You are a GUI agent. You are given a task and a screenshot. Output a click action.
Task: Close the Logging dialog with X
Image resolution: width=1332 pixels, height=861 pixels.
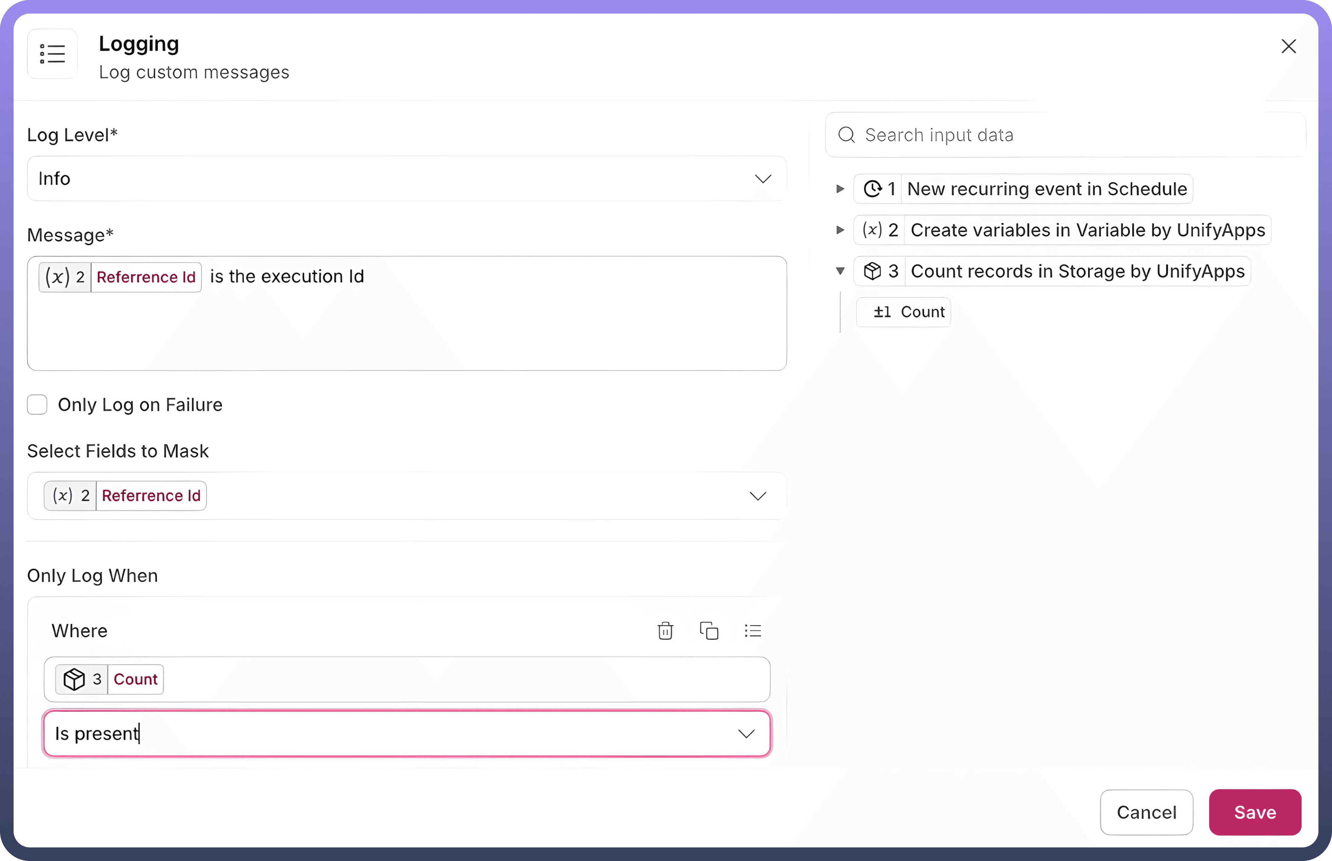pos(1289,47)
